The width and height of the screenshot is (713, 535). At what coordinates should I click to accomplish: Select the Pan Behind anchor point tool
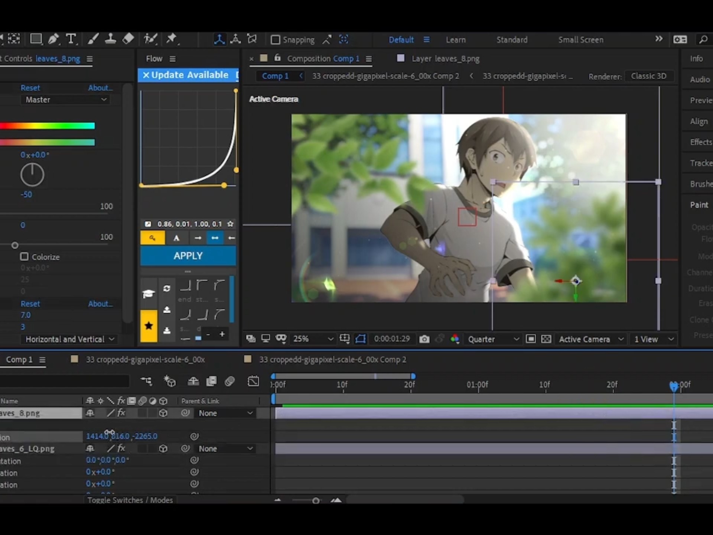14,39
